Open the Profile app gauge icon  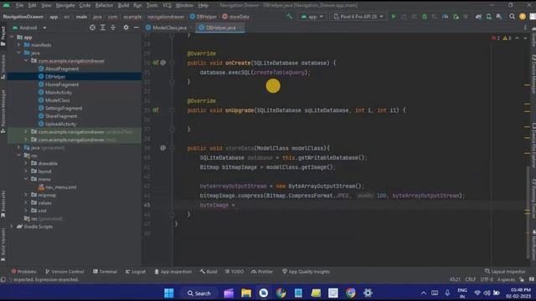tap(445, 17)
